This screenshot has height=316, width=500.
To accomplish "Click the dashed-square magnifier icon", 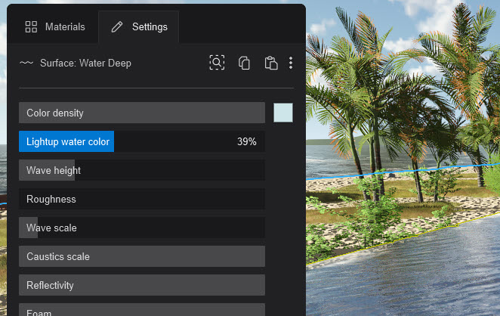I will click(x=217, y=64).
